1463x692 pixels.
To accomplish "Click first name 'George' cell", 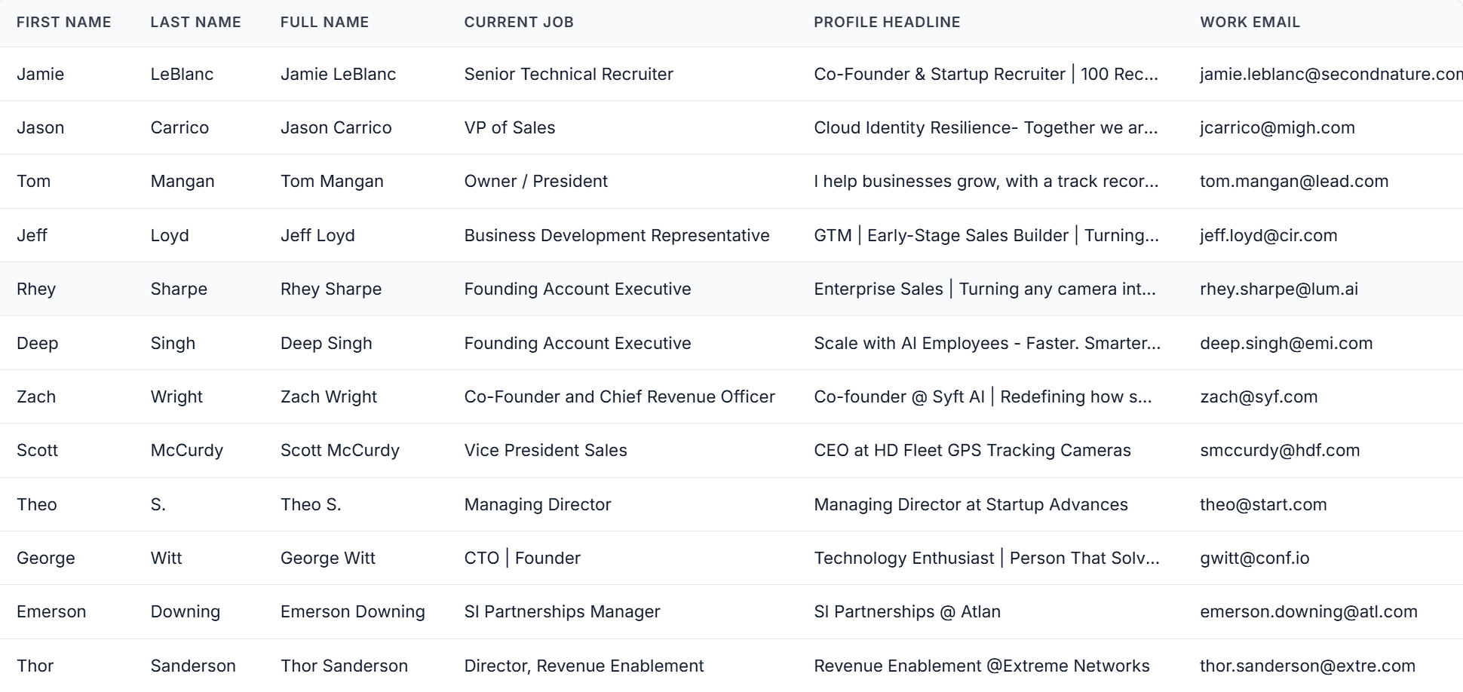I will coord(45,559).
